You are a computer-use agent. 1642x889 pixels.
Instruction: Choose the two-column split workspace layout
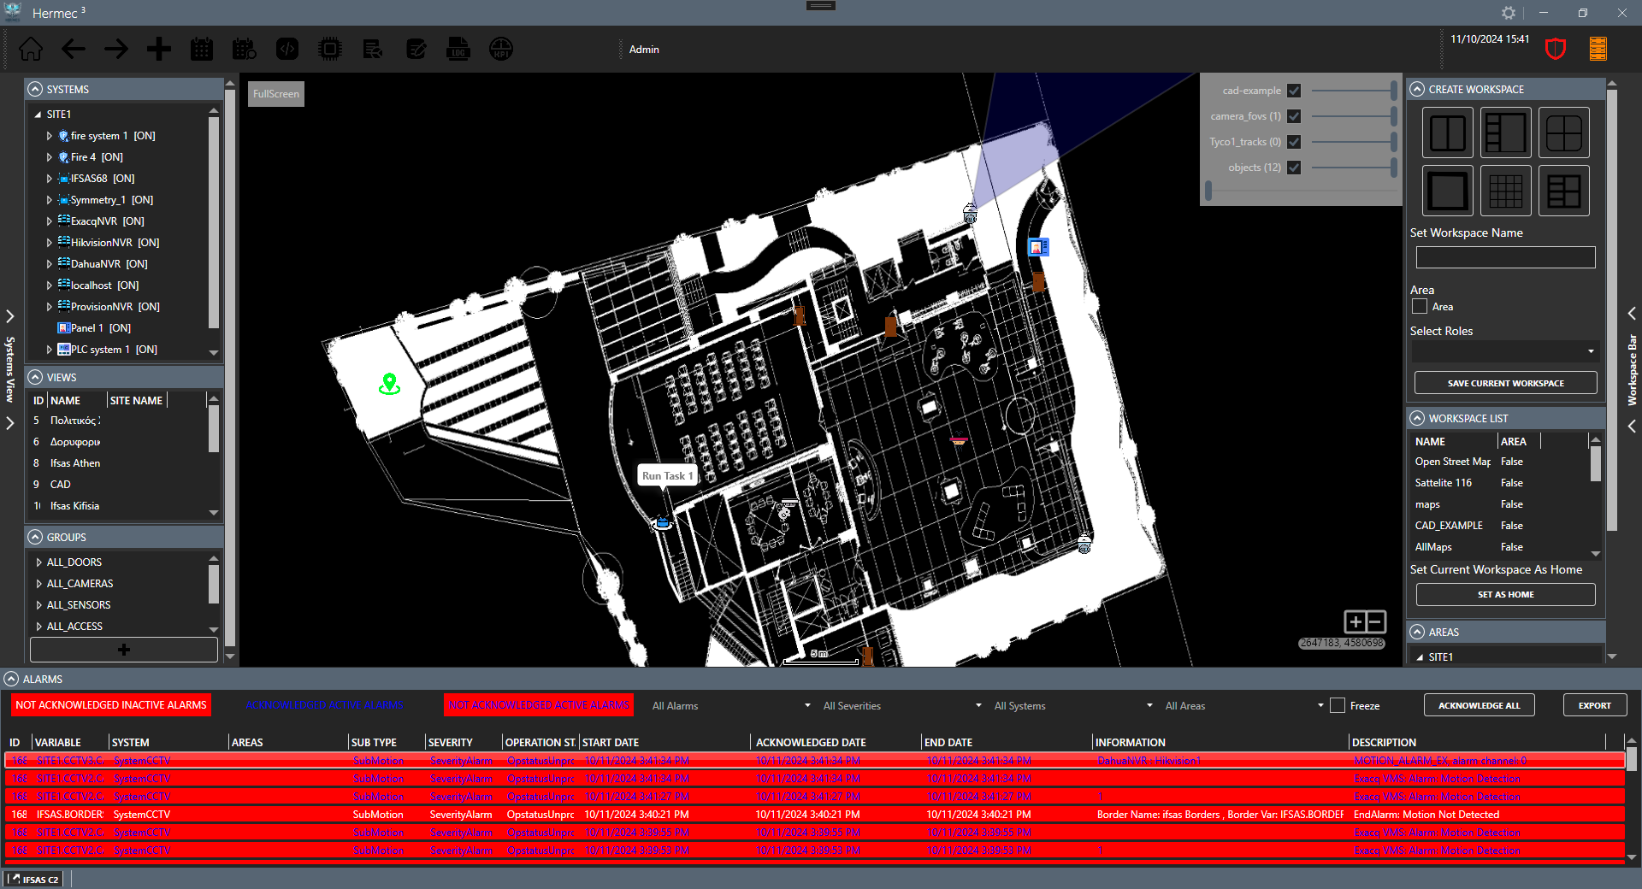(x=1447, y=133)
